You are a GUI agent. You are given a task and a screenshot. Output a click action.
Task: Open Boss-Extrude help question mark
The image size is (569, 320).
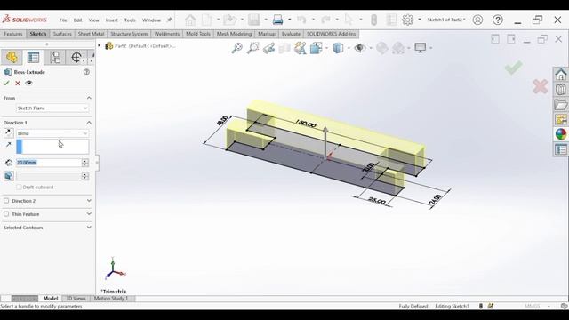pos(86,72)
